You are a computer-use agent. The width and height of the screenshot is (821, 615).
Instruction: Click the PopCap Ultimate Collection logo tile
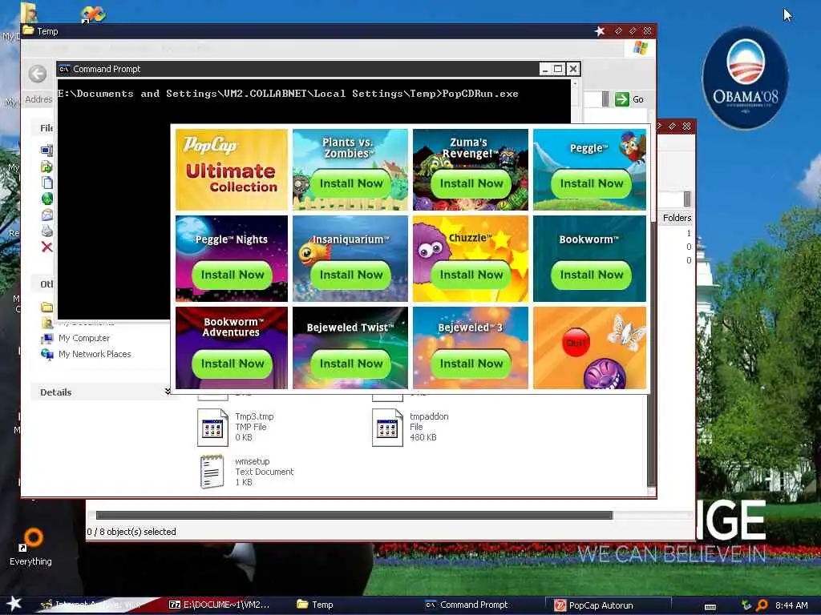(232, 170)
